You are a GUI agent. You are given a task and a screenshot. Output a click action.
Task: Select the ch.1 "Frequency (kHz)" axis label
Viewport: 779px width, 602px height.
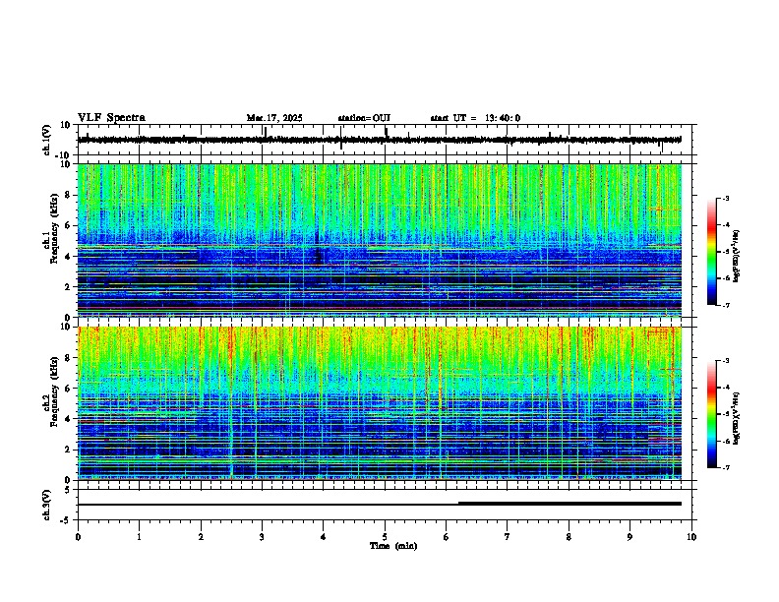(x=54, y=229)
